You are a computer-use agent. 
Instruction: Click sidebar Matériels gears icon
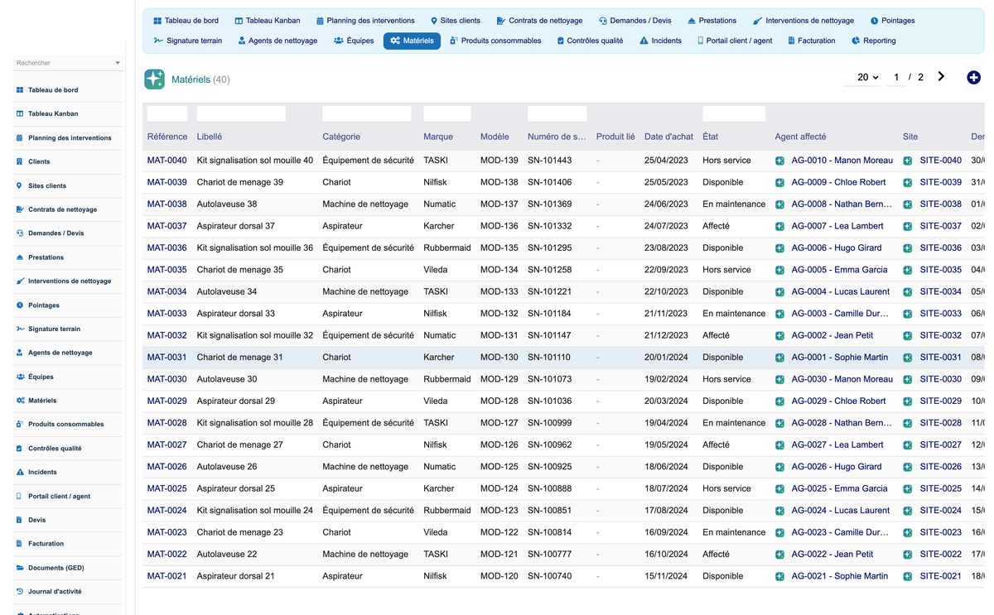coord(20,401)
